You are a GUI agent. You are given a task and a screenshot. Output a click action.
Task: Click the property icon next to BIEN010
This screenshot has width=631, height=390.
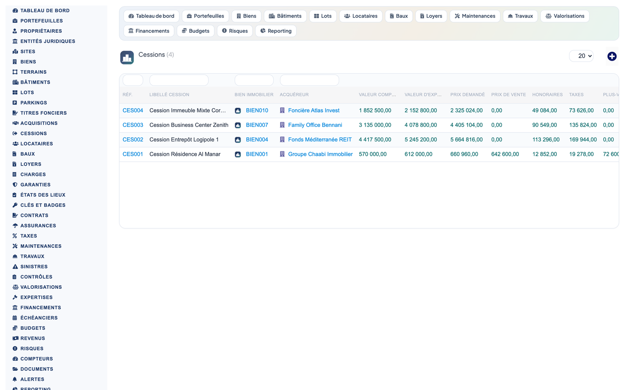point(238,111)
